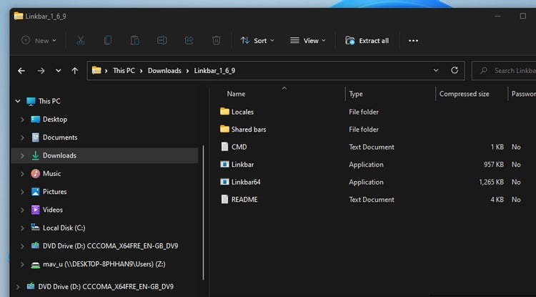536x297 pixels.
Task: Click the Desktop icon in sidebar
Action: point(36,119)
